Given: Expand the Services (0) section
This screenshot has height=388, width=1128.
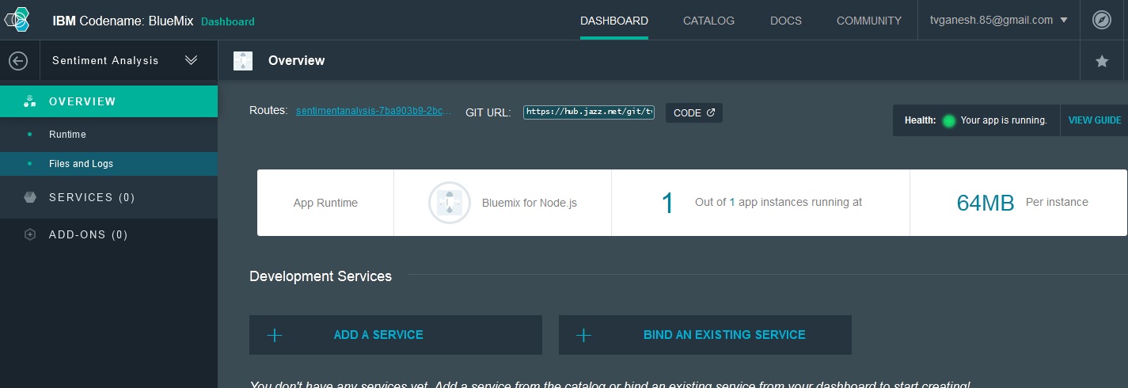Looking at the screenshot, I should [x=92, y=197].
